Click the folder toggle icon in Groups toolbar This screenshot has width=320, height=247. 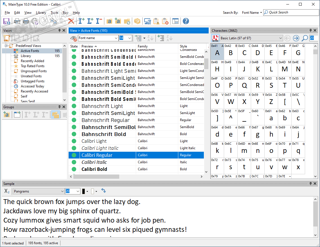pyautogui.click(x=55, y=115)
